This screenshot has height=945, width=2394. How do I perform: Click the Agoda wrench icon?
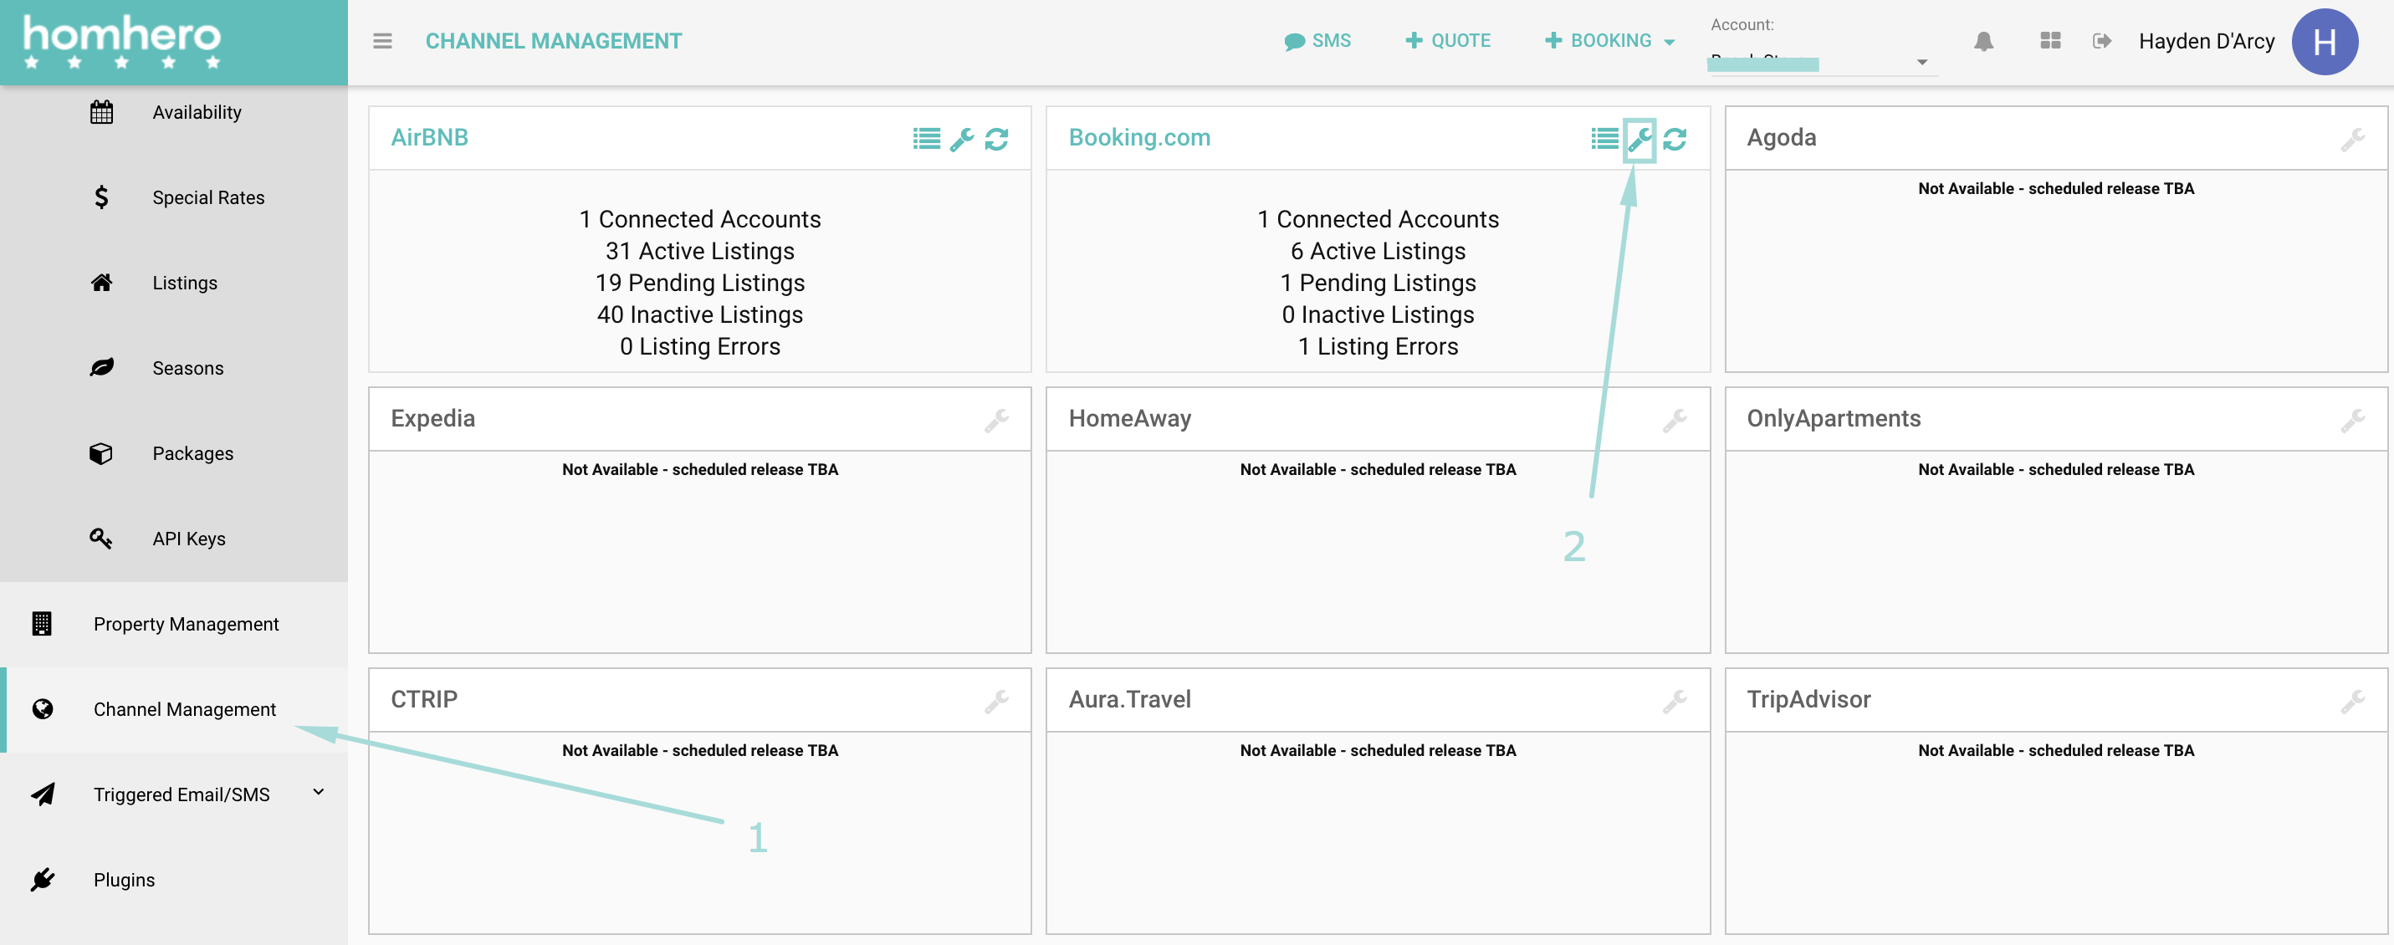(2352, 140)
